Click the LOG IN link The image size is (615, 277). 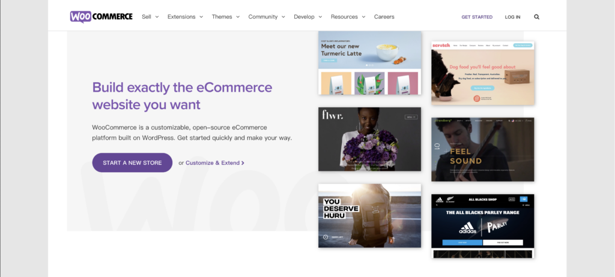[x=513, y=17]
